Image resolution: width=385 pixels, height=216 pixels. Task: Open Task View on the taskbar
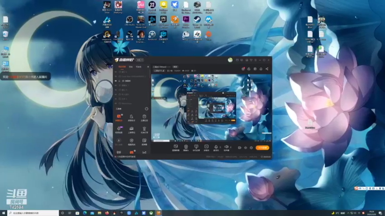[x=70, y=213]
